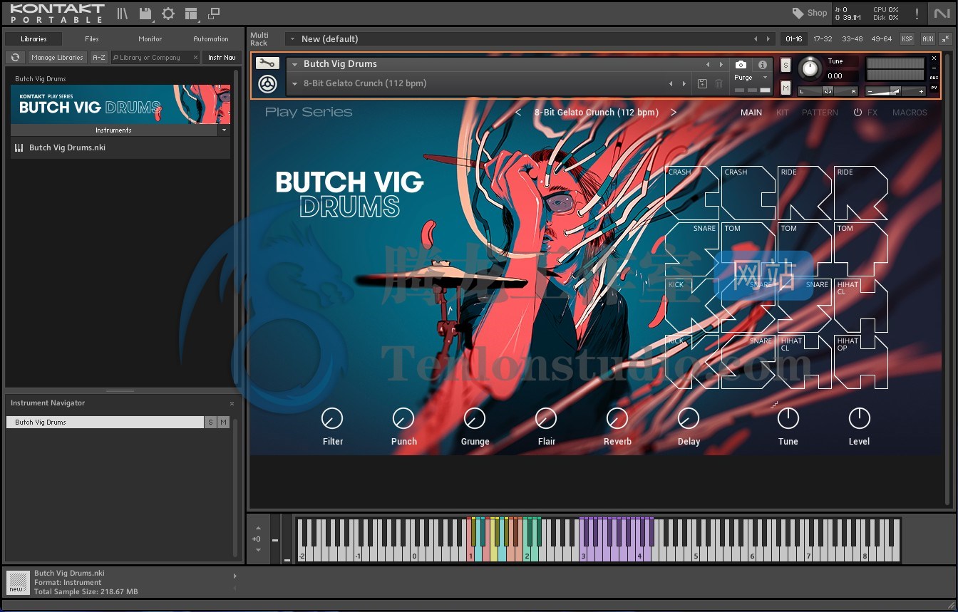Minimize rack view with the corner arrow icon
The image size is (958, 612).
(945, 38)
